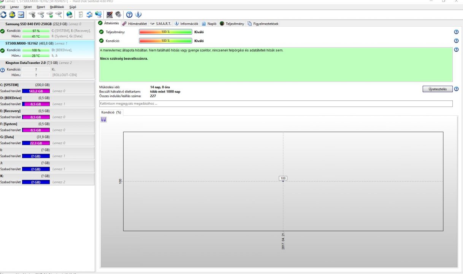
Task: Click the blue question mark help toolbar icon
Action: coord(129,15)
